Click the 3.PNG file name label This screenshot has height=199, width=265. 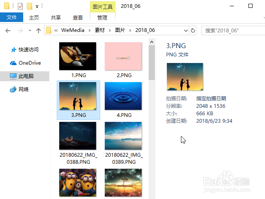click(79, 115)
